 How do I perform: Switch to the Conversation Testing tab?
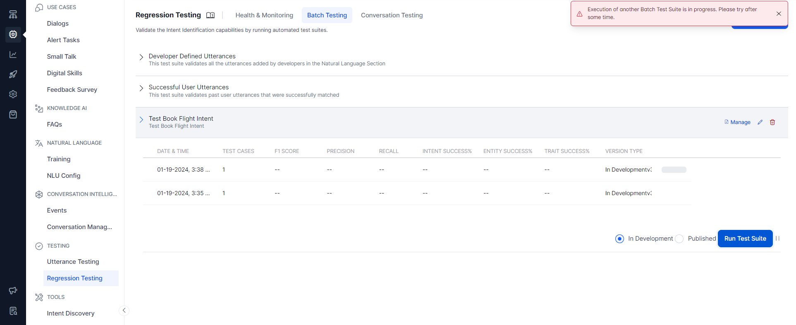(392, 15)
